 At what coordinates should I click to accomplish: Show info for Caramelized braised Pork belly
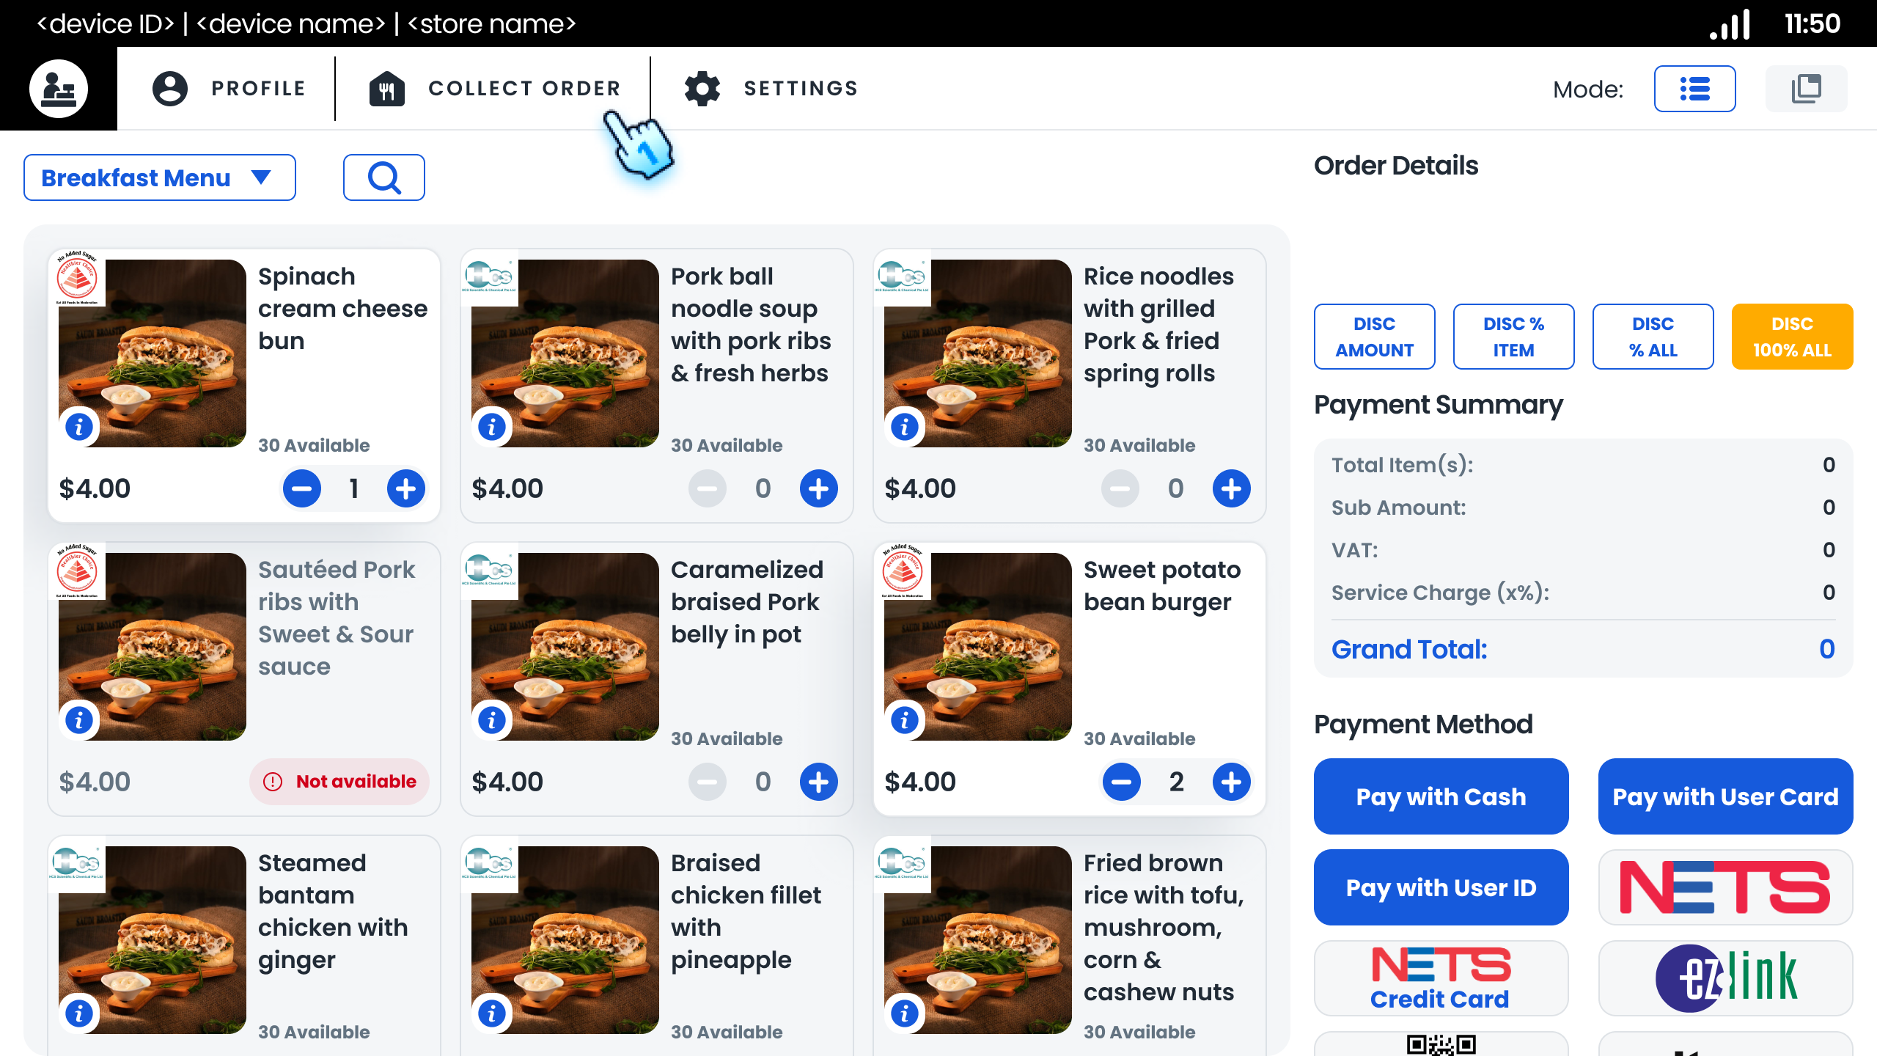(x=492, y=719)
